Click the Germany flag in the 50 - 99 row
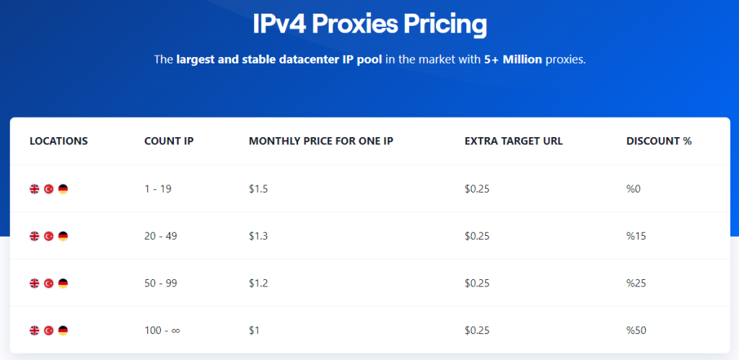The image size is (739, 360). [63, 284]
